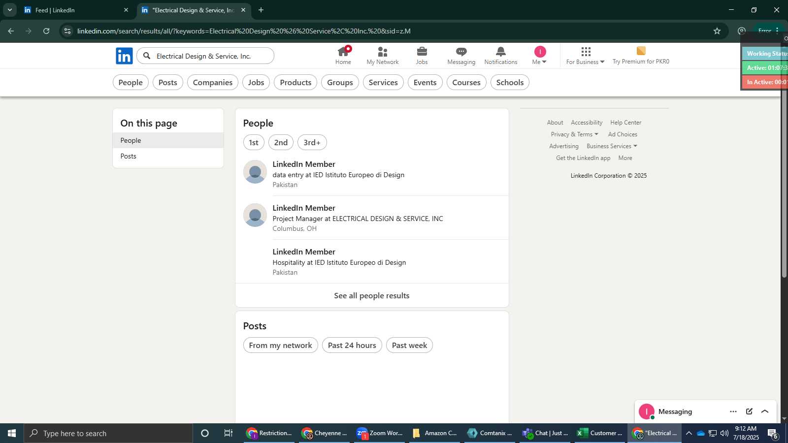Select 2nd connection filter
This screenshot has height=443, width=788.
click(x=281, y=142)
